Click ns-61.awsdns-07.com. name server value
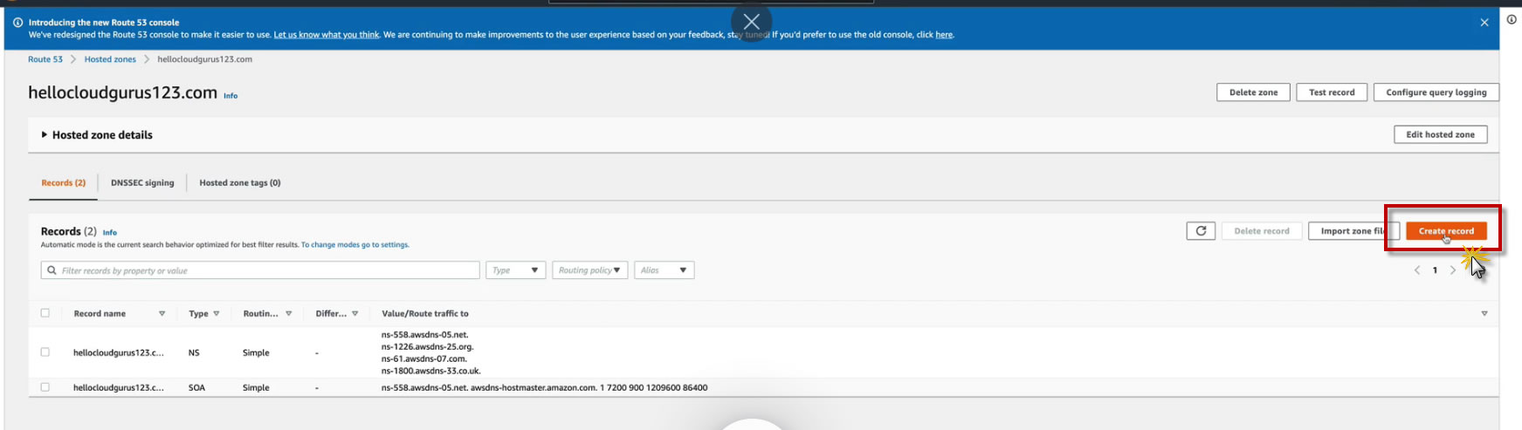 [x=424, y=358]
